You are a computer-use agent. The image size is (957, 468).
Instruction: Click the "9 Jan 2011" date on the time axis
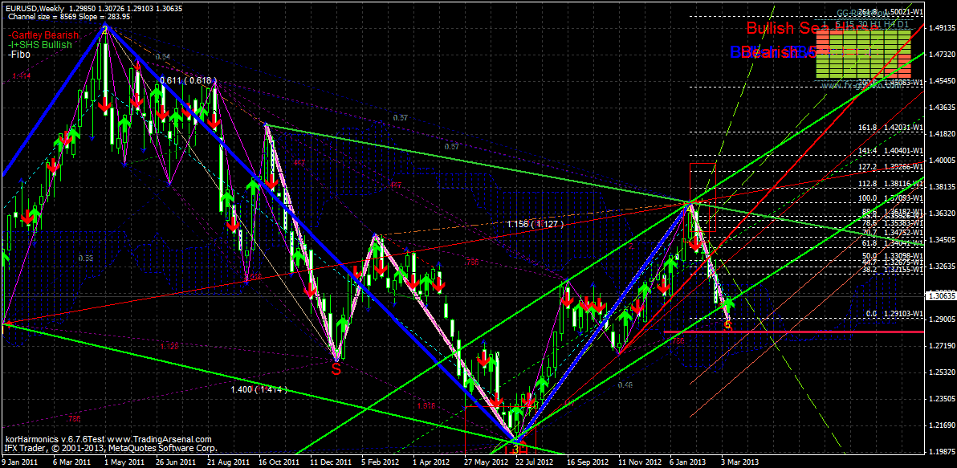coord(19,462)
